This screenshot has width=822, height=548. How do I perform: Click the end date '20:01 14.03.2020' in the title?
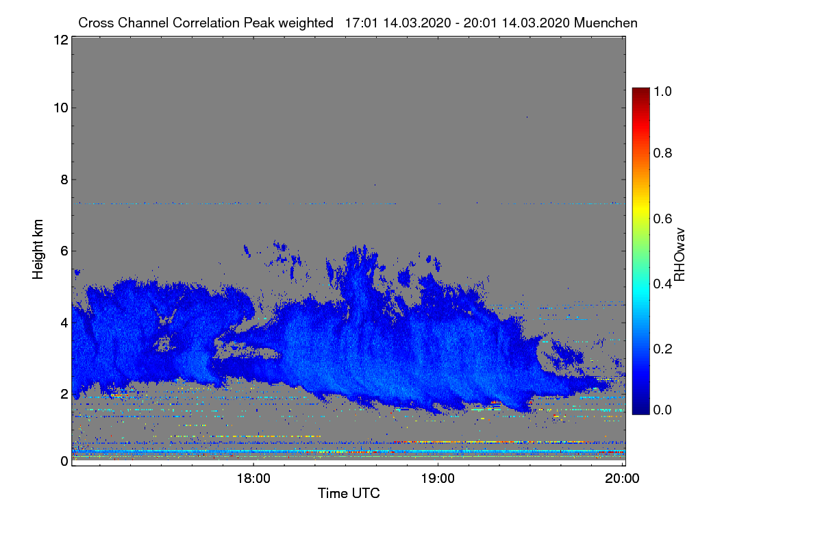point(518,23)
